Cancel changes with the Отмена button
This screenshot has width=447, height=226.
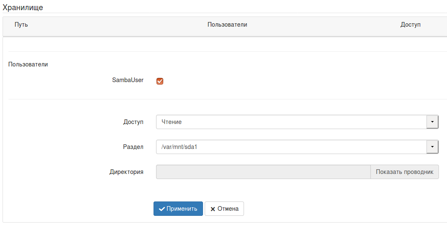[224, 209]
